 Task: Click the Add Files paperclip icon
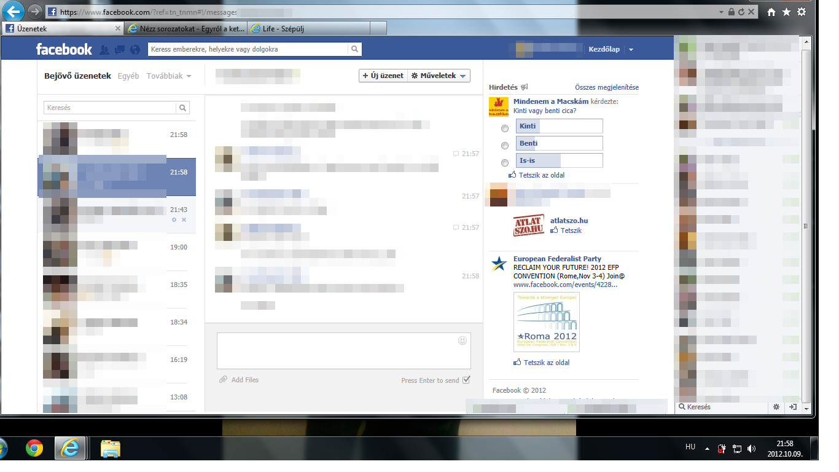pyautogui.click(x=224, y=380)
